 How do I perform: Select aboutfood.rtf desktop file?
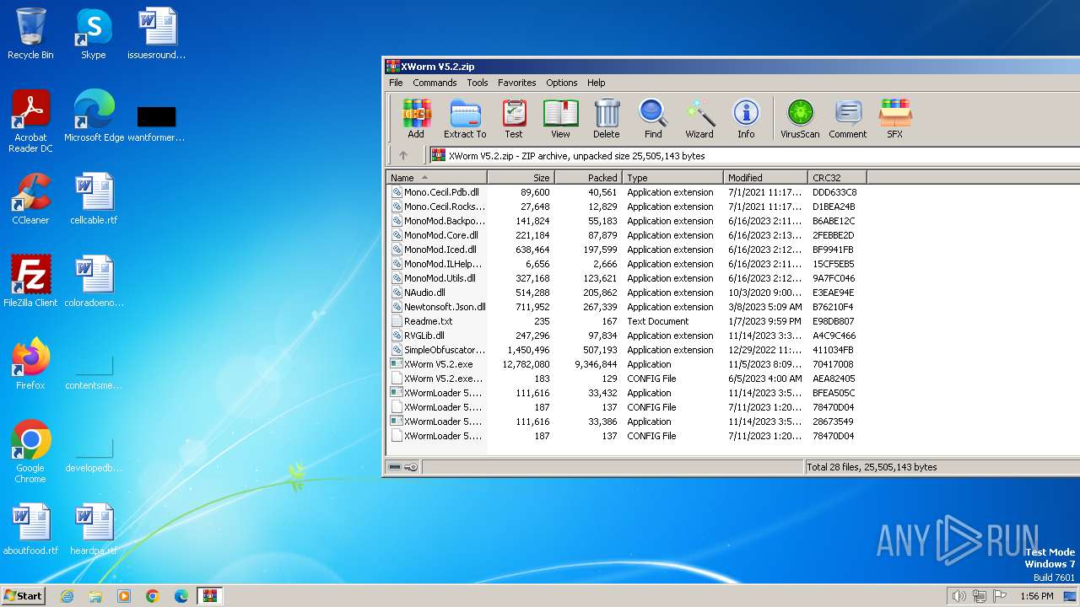[x=30, y=529]
